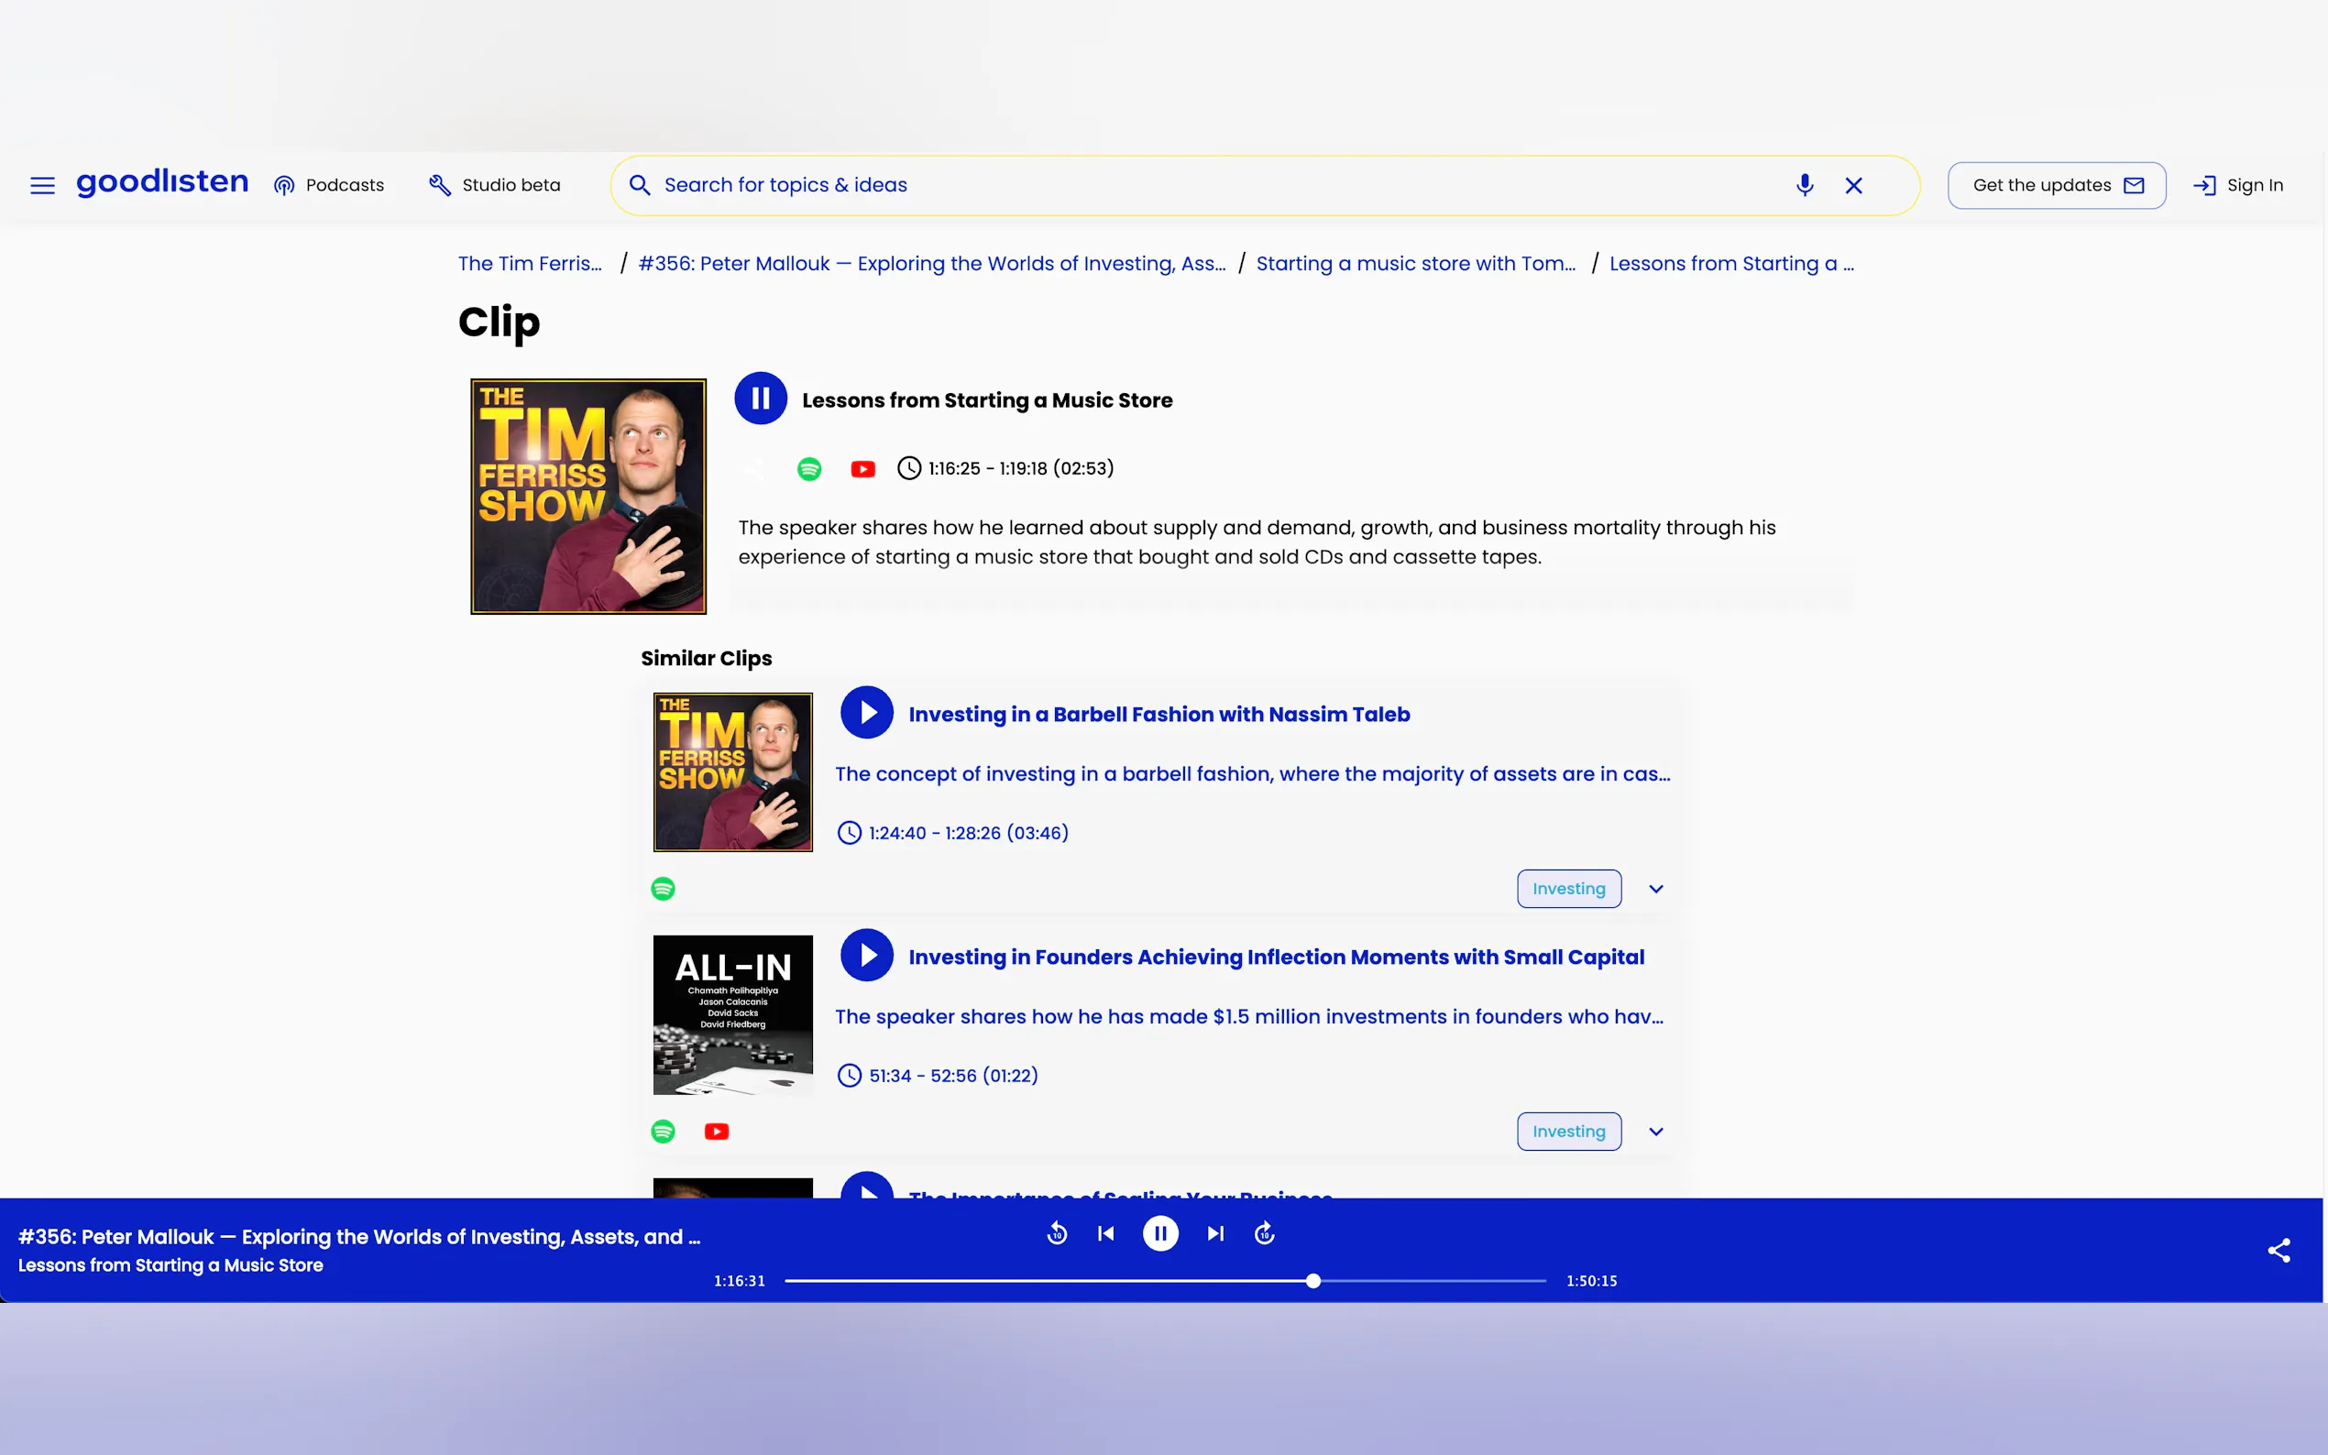The height and width of the screenshot is (1455, 2328).
Task: Open the hamburger navigation menu
Action: [x=42, y=185]
